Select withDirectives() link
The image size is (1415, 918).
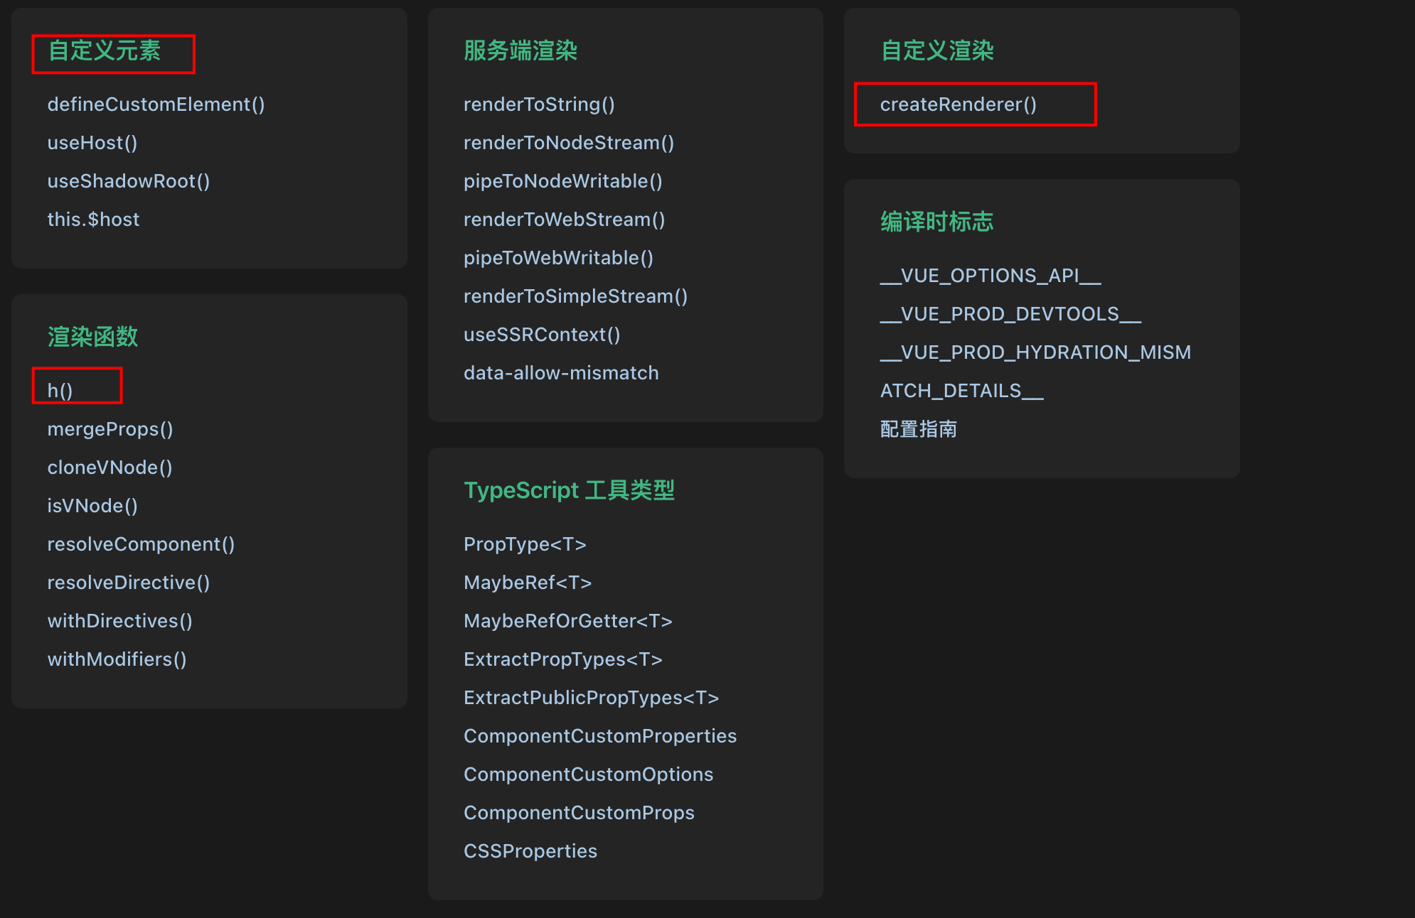pos(120,621)
